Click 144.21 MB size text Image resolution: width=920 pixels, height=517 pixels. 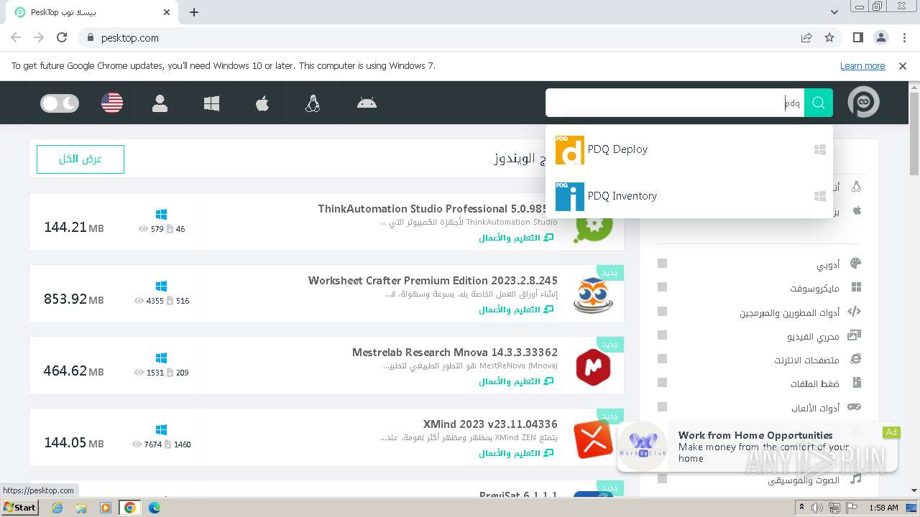(x=74, y=228)
